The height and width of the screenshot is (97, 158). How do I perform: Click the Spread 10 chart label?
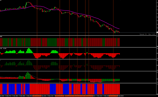coord(143,34)
